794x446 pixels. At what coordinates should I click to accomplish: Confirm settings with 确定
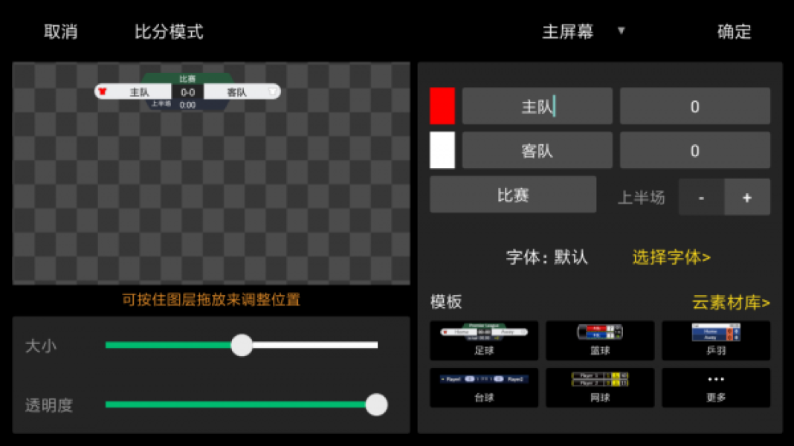pyautogui.click(x=735, y=32)
